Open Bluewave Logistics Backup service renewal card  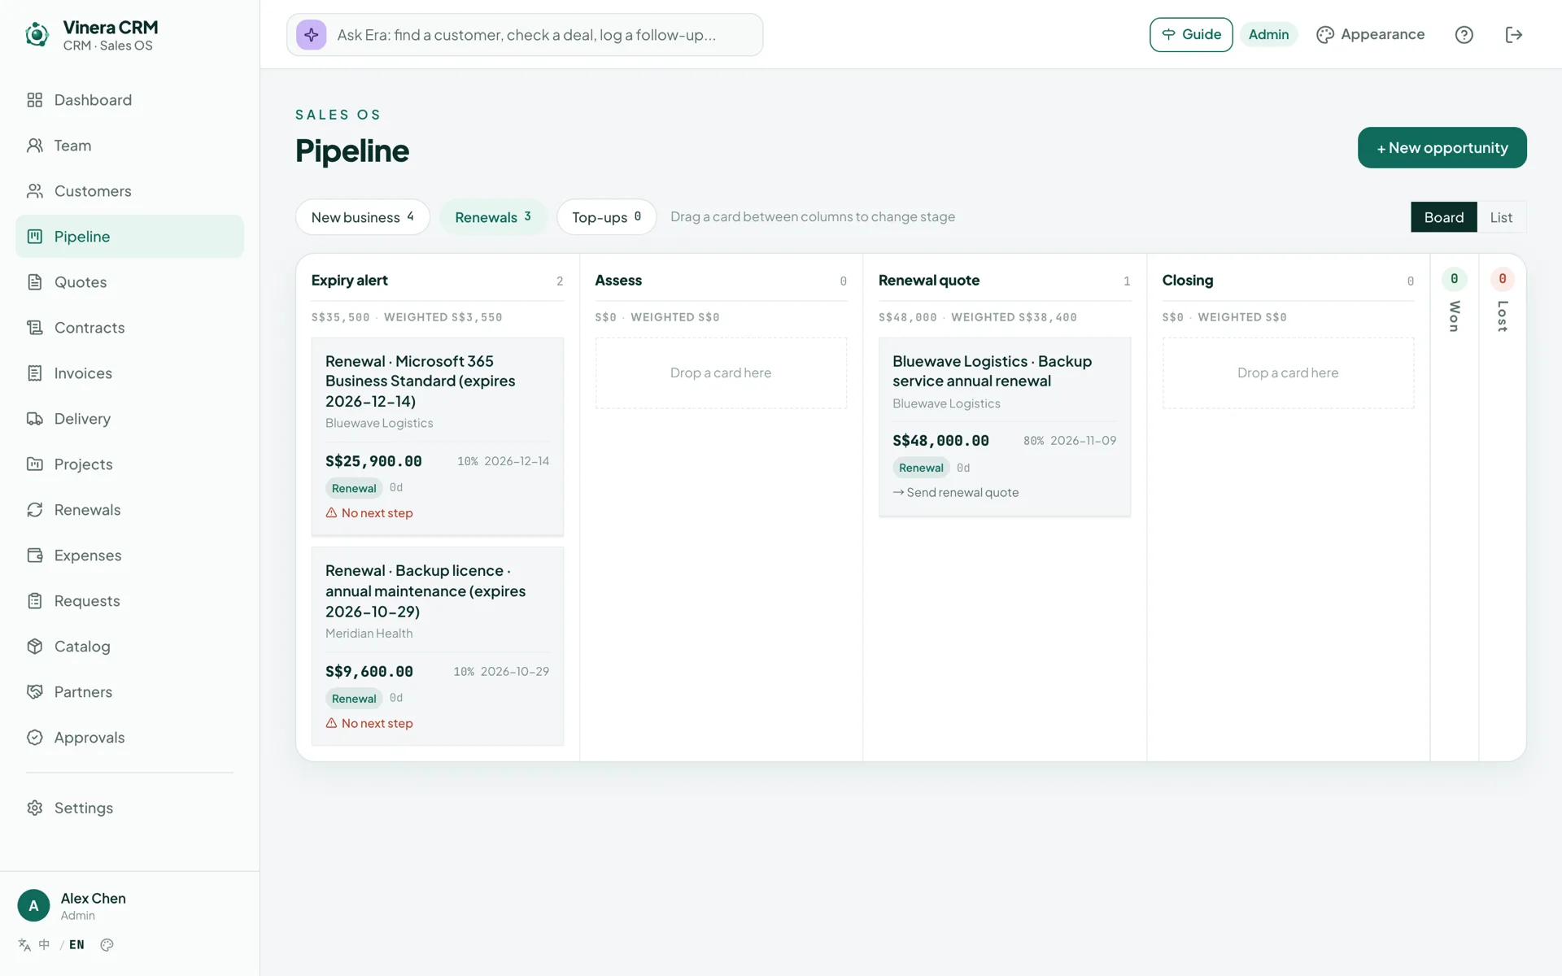[1004, 427]
